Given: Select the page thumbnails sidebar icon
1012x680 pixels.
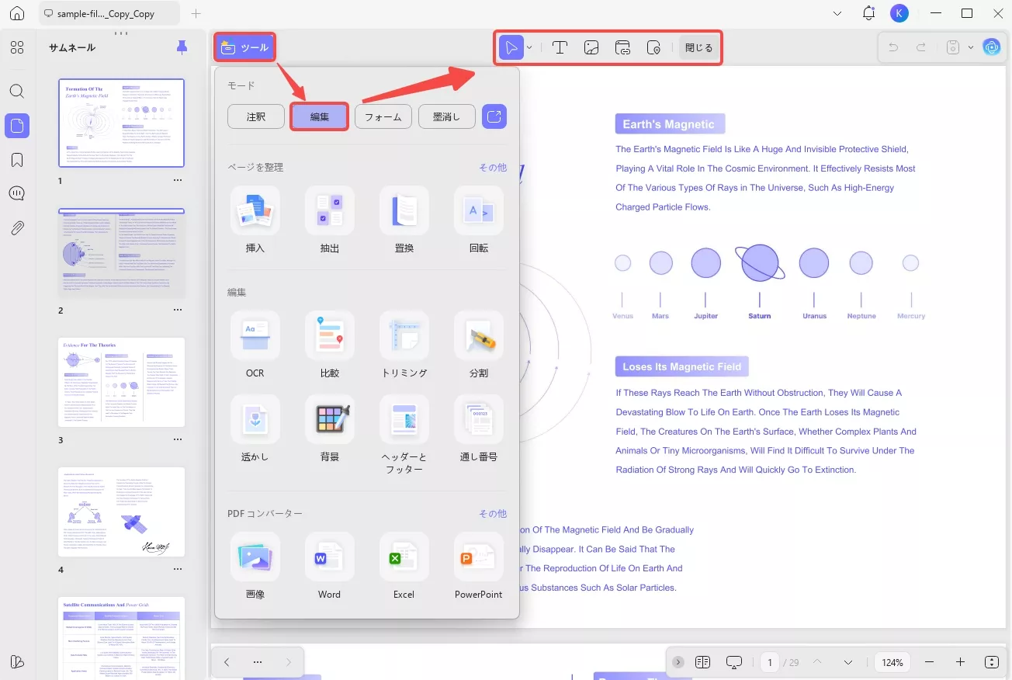Looking at the screenshot, I should click(x=17, y=125).
